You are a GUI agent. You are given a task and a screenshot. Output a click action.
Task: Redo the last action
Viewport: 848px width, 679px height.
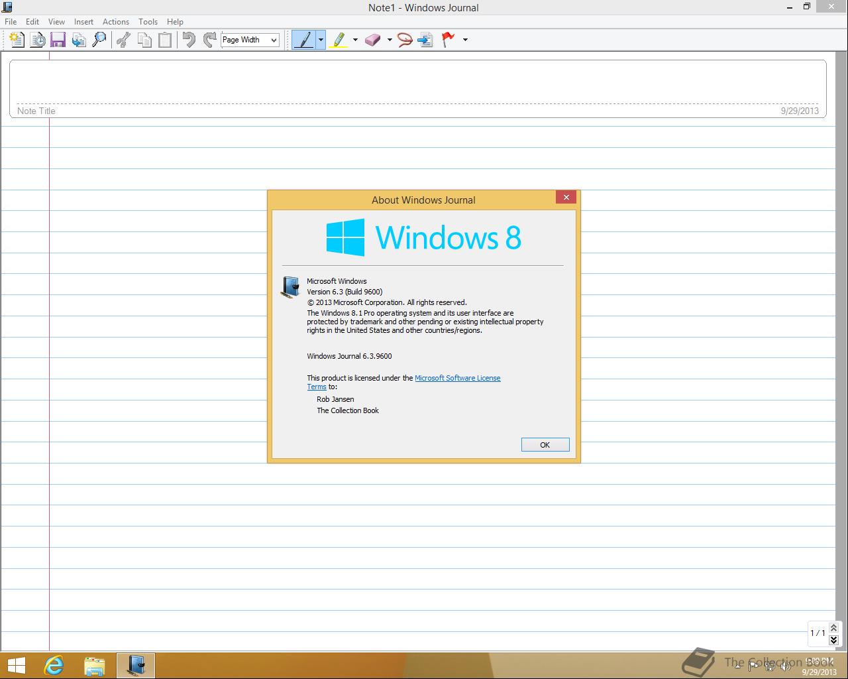[x=209, y=40]
